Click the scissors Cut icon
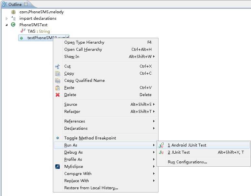The height and width of the screenshot is (196, 251). 57,66
